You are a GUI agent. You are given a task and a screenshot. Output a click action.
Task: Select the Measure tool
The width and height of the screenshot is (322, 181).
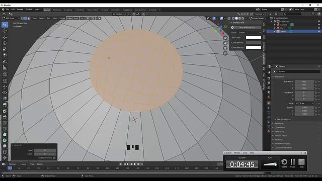(x=5, y=67)
